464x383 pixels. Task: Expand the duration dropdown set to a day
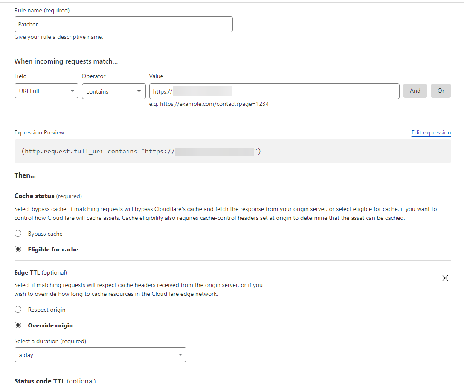coord(100,354)
